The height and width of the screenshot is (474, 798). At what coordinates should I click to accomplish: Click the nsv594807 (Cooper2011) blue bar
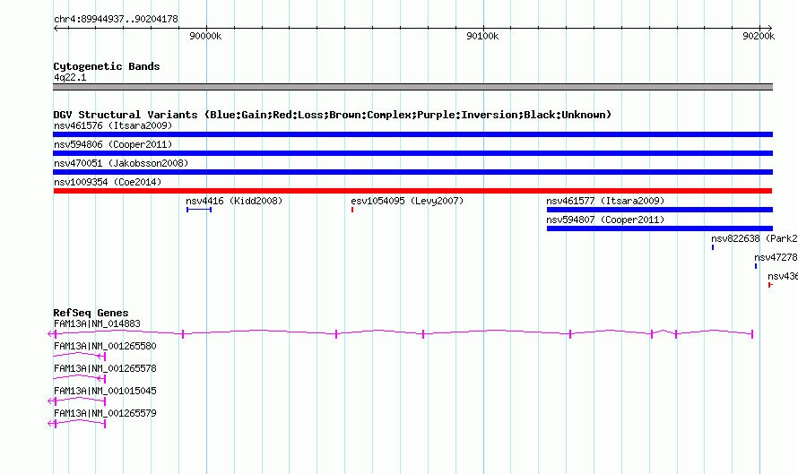660,228
